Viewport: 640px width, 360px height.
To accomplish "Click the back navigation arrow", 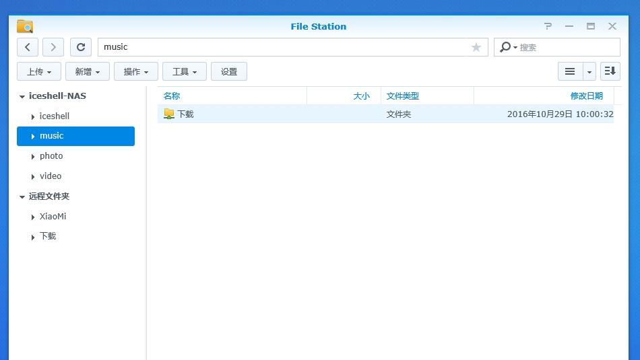I will click(x=27, y=47).
